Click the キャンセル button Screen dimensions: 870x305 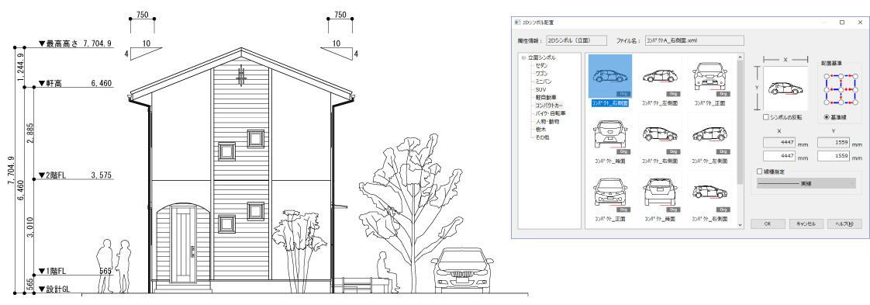806,224
